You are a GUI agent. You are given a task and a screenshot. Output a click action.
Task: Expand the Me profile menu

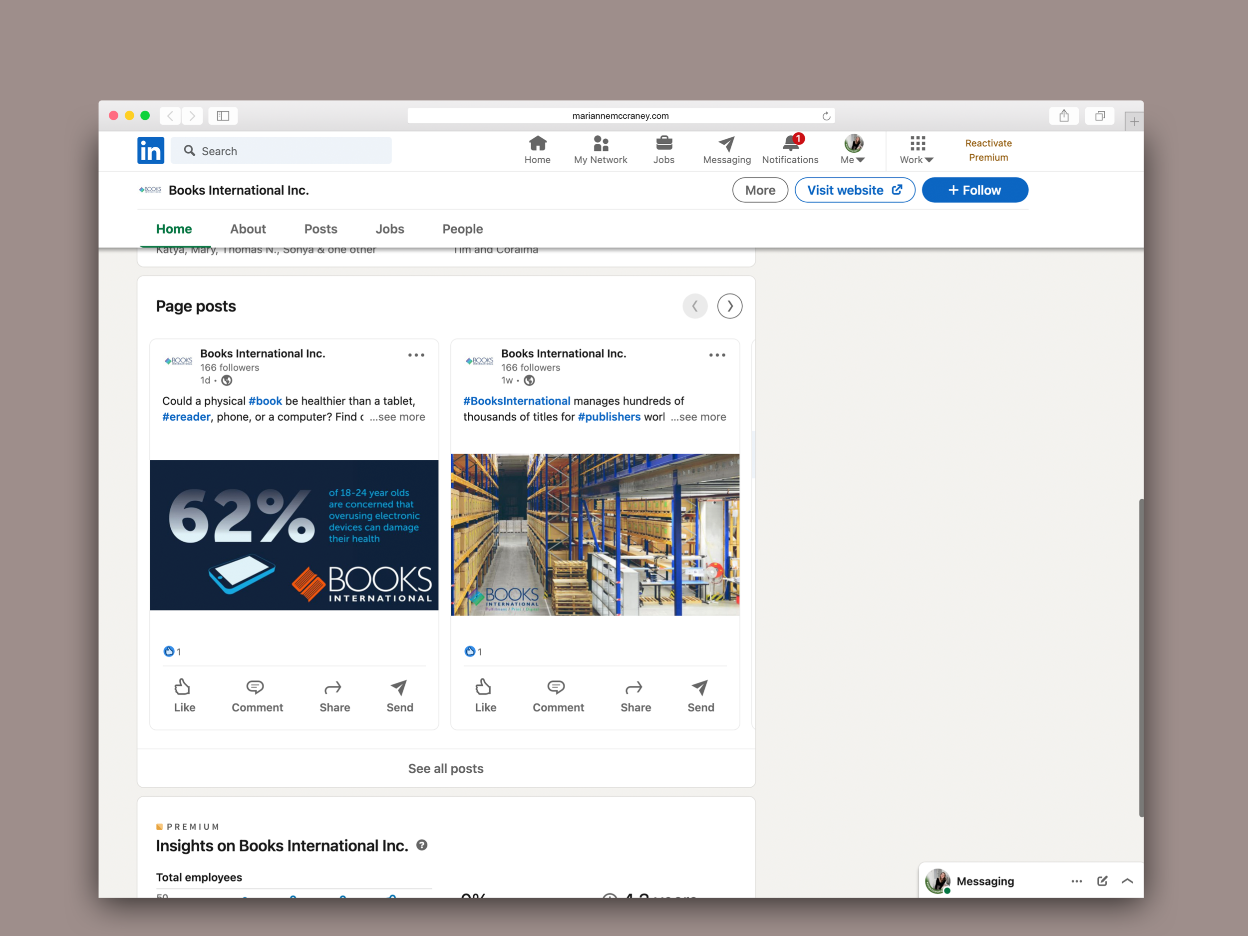pos(853,150)
